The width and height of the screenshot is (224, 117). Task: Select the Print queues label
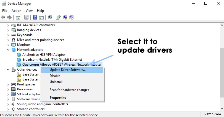tap(26, 84)
